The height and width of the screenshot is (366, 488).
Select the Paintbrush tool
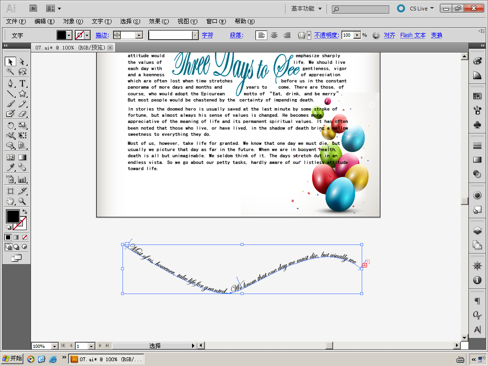tap(10, 103)
